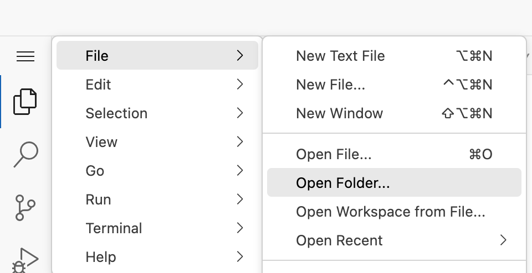
Task: Click the hamburger application menu icon
Action: click(x=25, y=56)
